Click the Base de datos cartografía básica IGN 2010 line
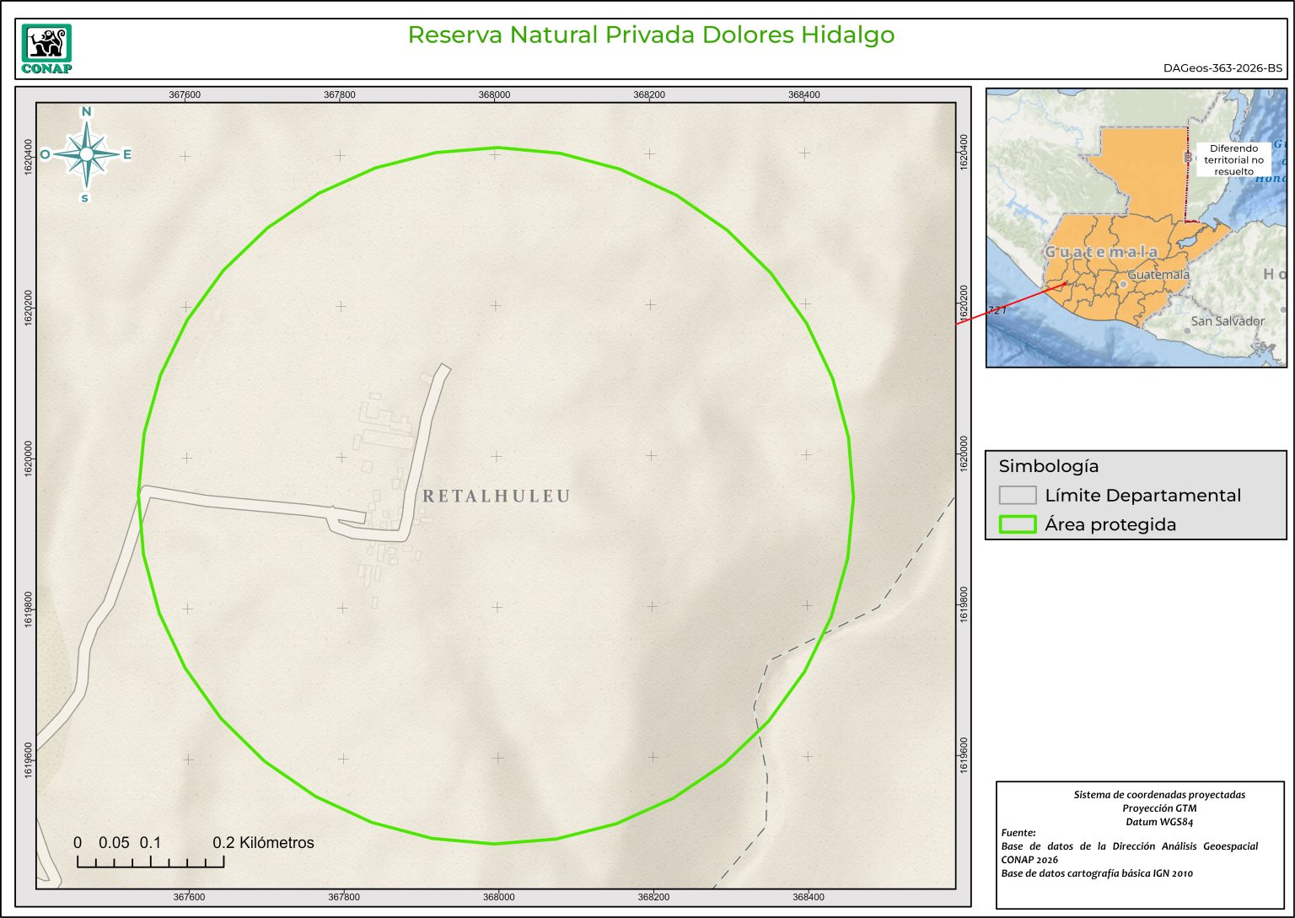This screenshot has width=1295, height=918. [1097, 873]
